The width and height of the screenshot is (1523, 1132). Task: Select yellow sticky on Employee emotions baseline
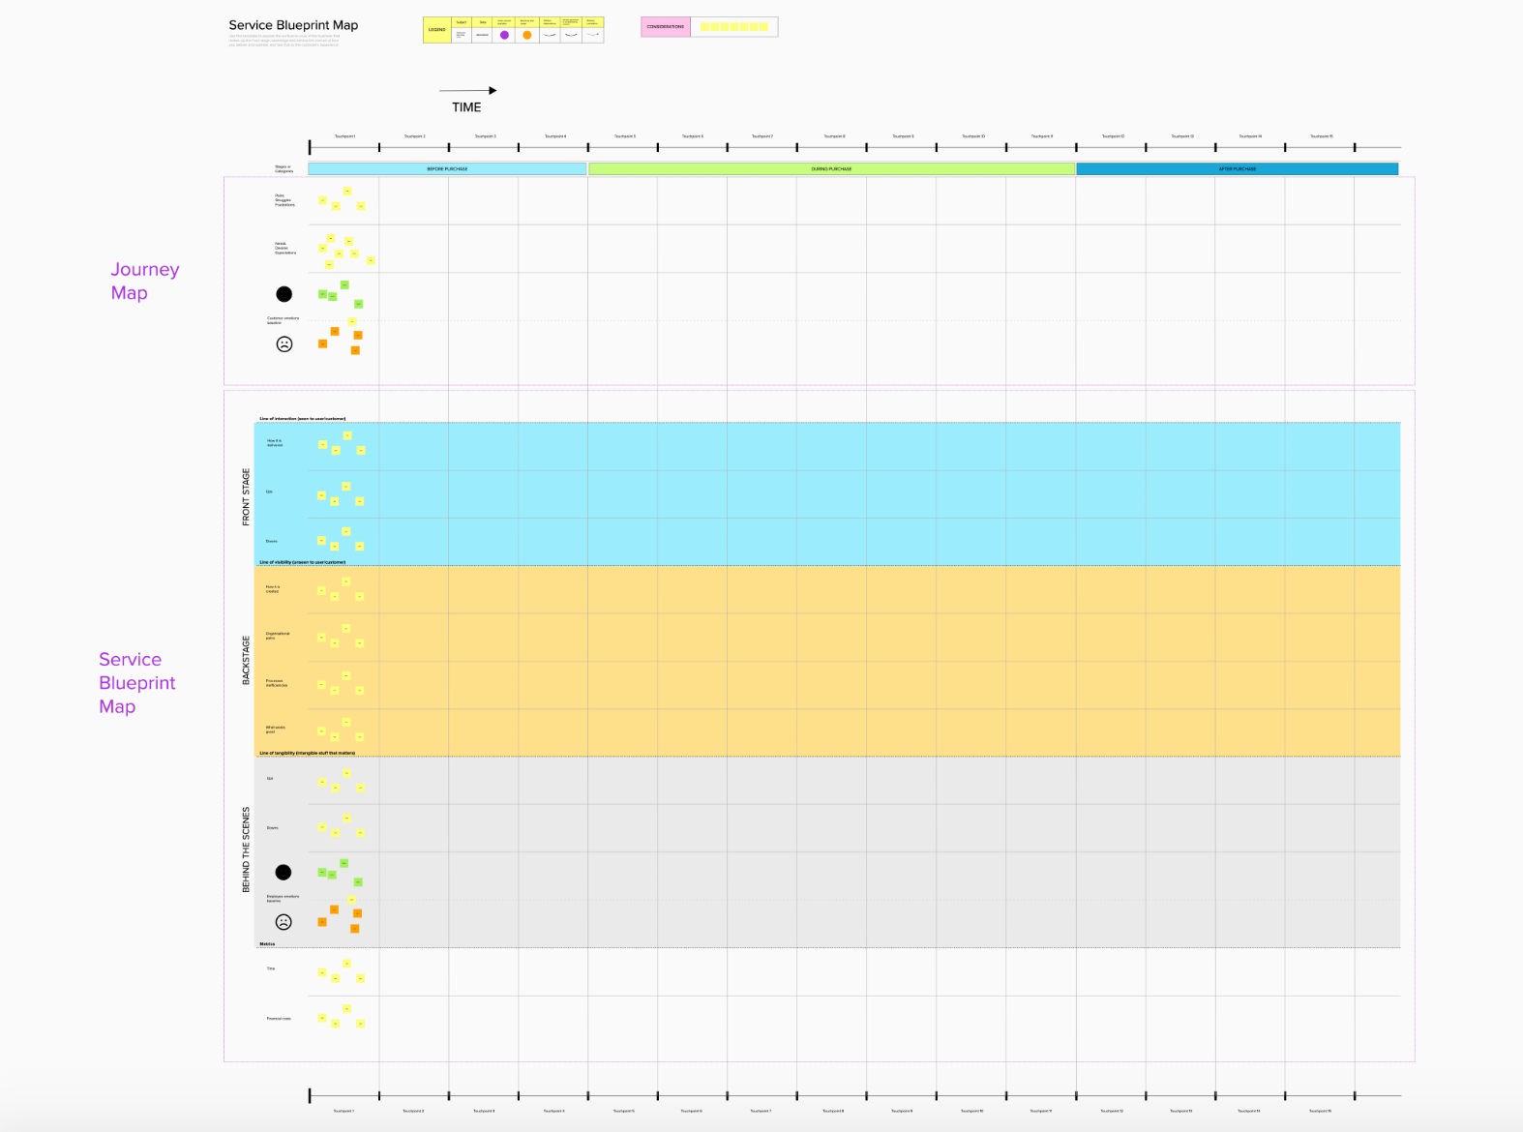[x=351, y=900]
